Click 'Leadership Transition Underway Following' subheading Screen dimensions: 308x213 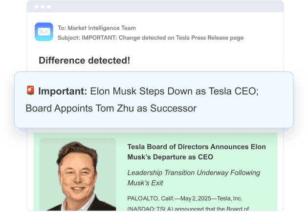[x=194, y=172]
